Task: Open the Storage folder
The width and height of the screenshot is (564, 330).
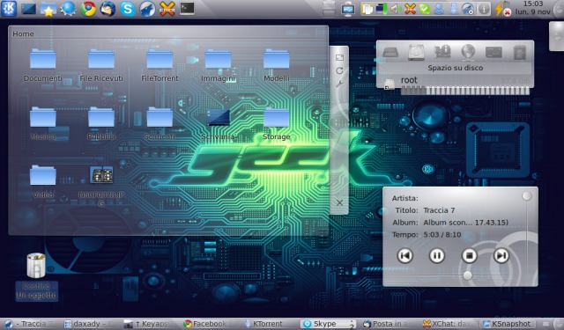Action: click(x=276, y=124)
